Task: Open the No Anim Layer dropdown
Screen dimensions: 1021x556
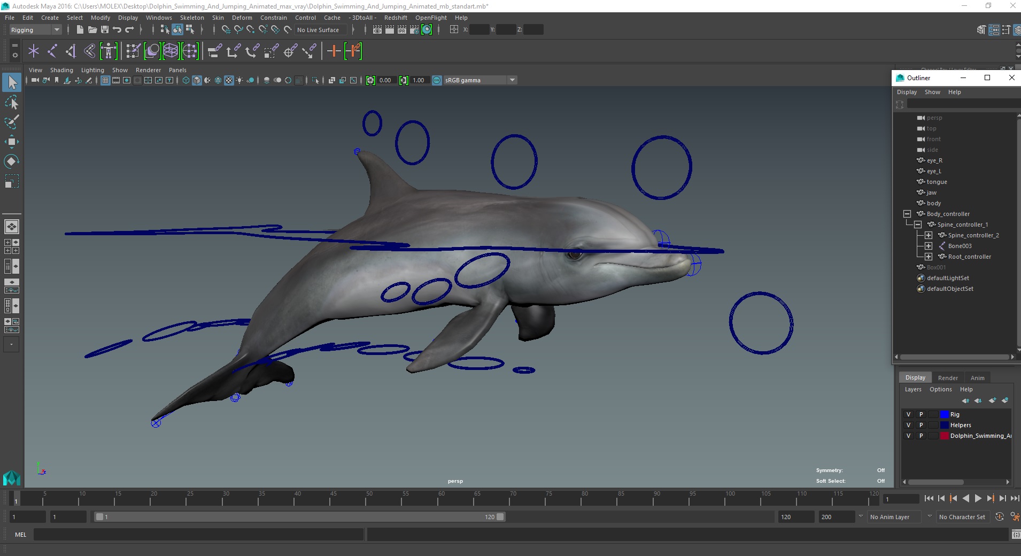Action: coord(895,517)
